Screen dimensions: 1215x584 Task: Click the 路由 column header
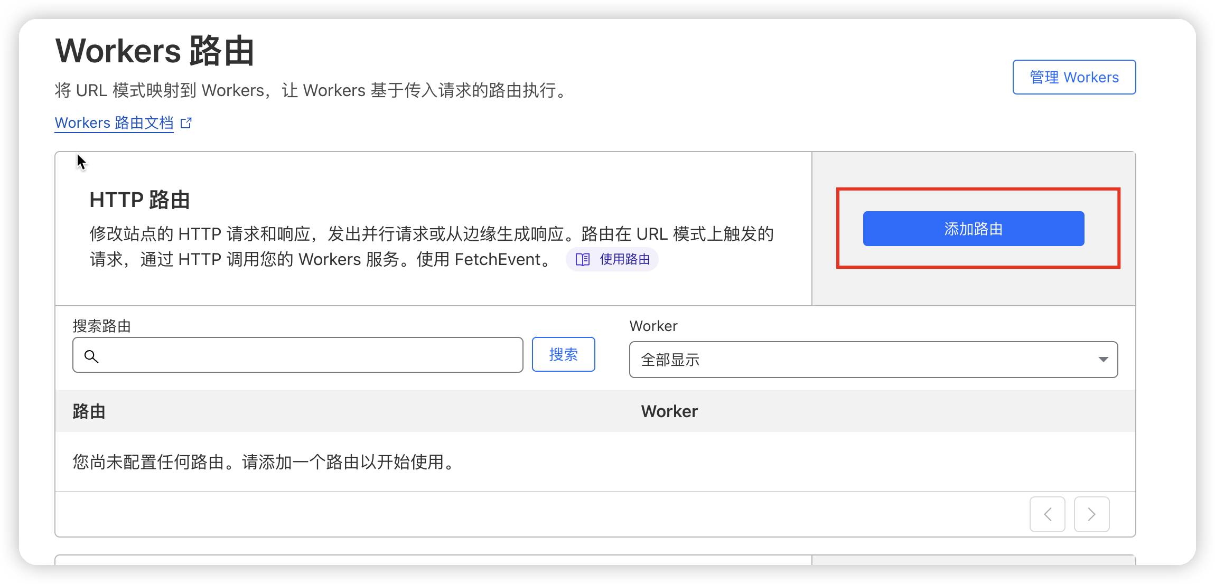point(89,411)
